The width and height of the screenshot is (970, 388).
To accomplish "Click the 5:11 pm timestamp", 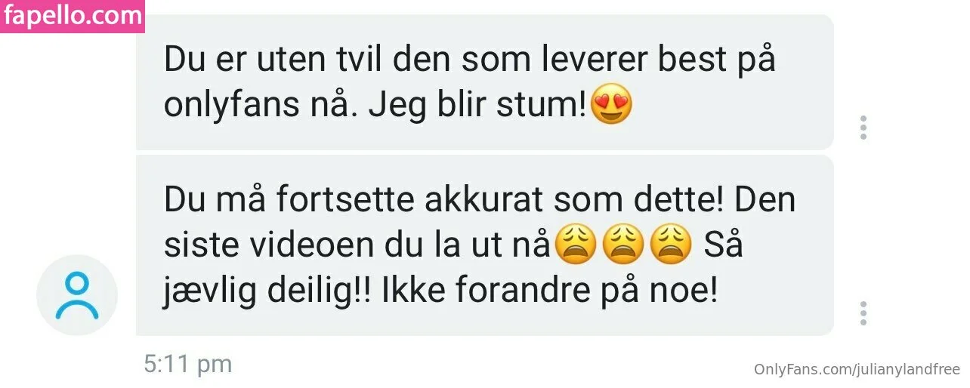I will (188, 364).
